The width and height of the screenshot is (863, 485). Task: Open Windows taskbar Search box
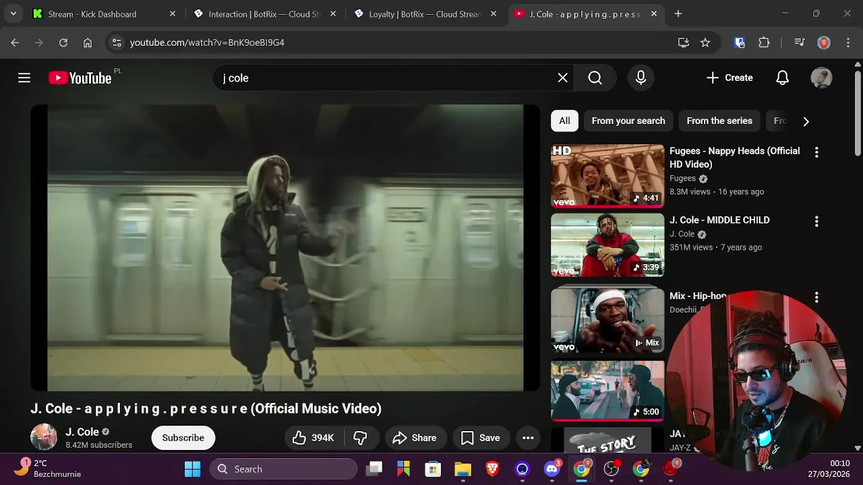click(283, 469)
